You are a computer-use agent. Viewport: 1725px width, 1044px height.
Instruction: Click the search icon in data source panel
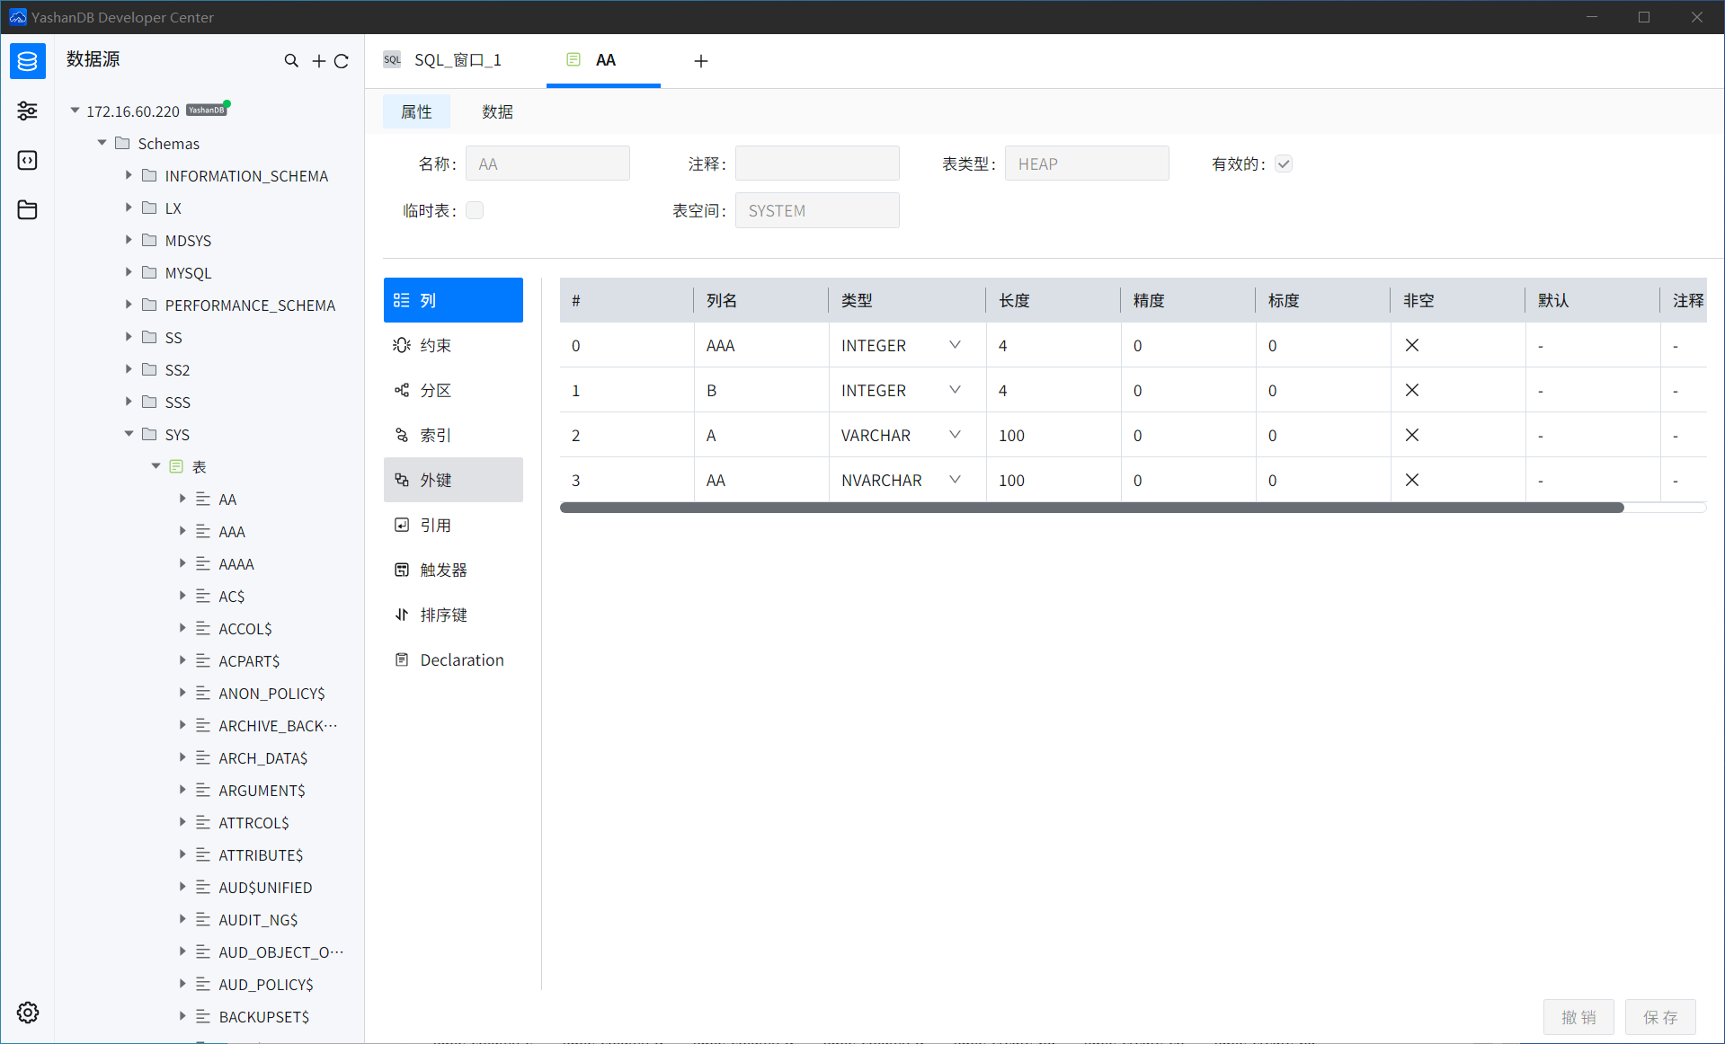(291, 61)
